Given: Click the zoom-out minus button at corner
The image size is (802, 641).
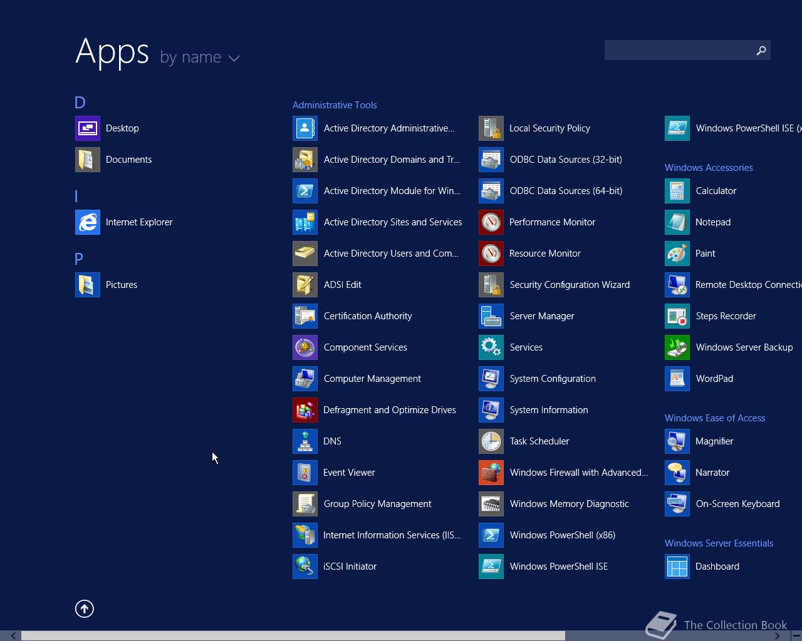Looking at the screenshot, I should (x=796, y=636).
